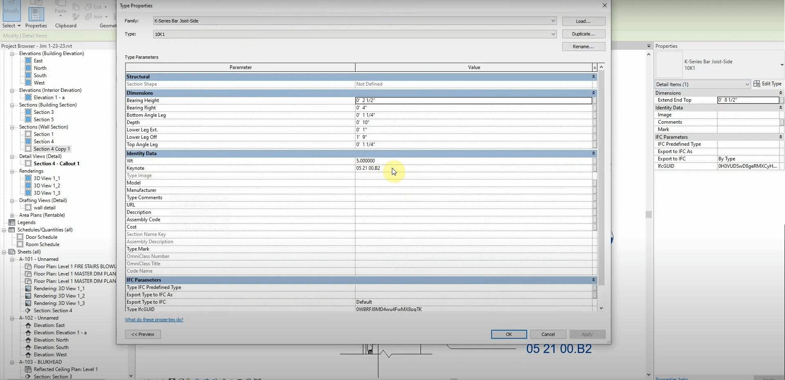Screen dimensions: 785x380
Task: Collapse the Structural parameter group
Action: click(593, 76)
